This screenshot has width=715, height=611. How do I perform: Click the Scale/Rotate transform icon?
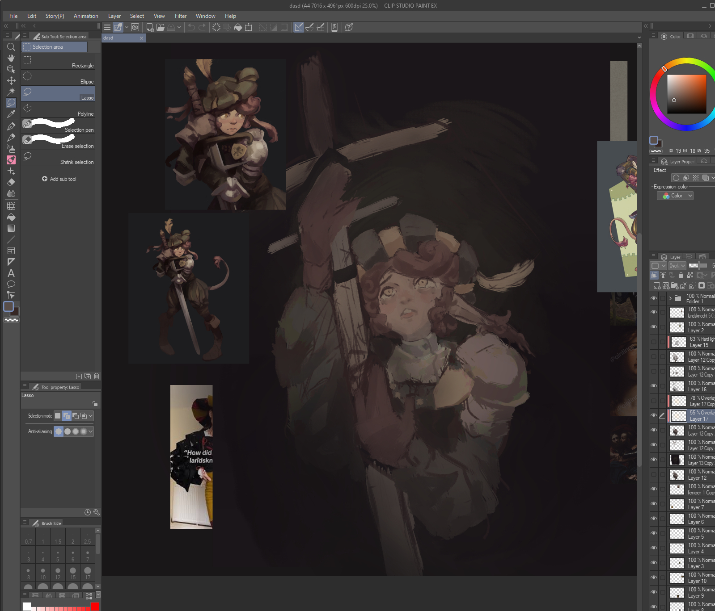click(249, 27)
